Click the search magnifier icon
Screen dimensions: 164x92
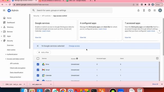coord(34,10)
